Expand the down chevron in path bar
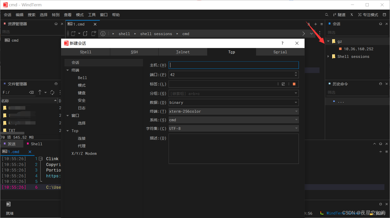390x218 pixels. point(311,34)
